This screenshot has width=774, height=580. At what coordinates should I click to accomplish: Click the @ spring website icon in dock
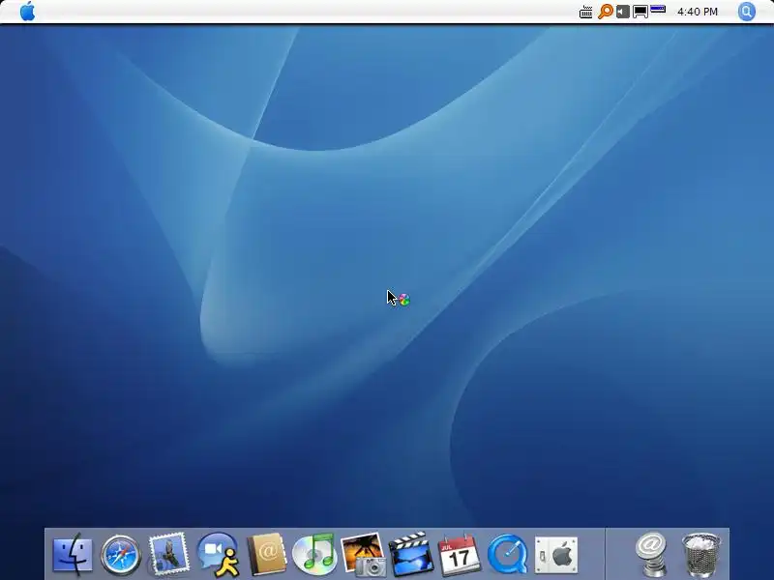tap(651, 553)
